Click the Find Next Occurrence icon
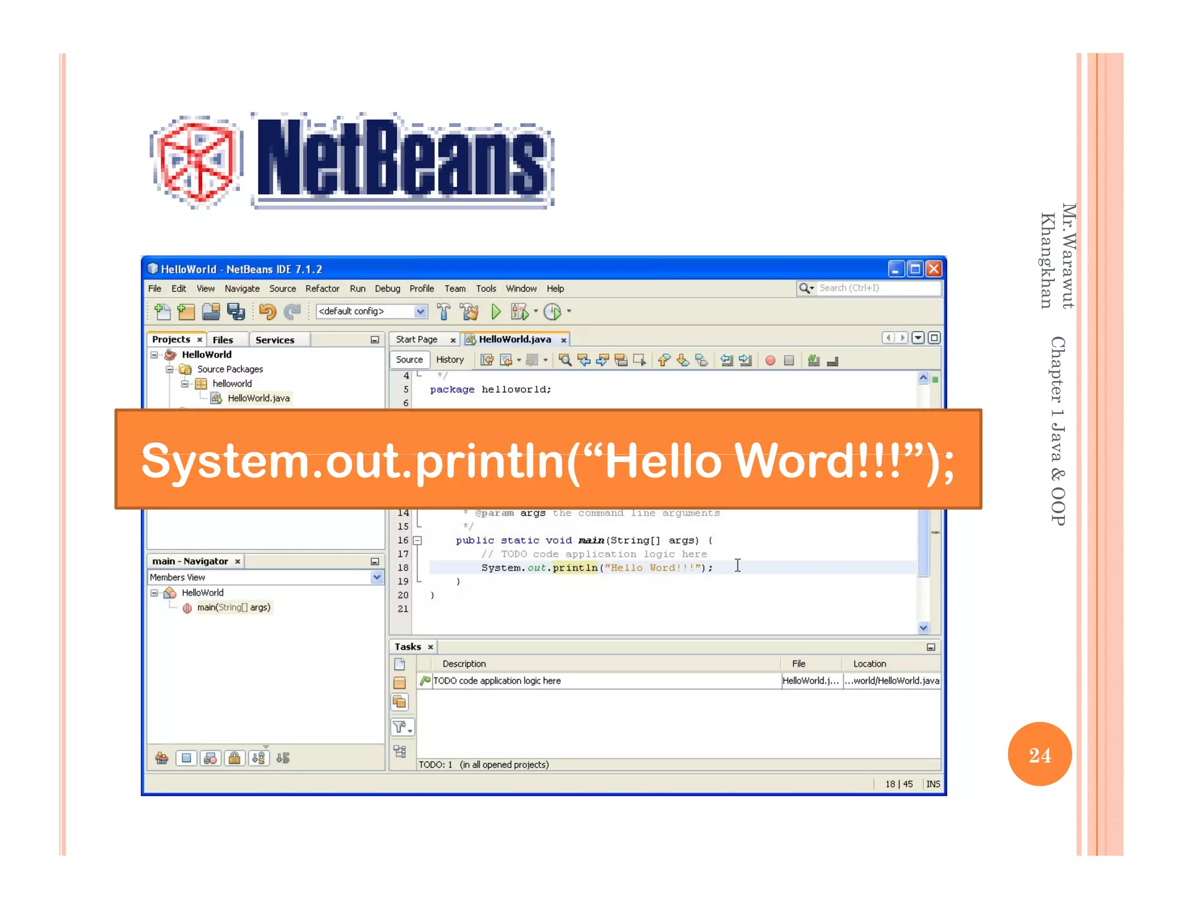 coord(602,360)
